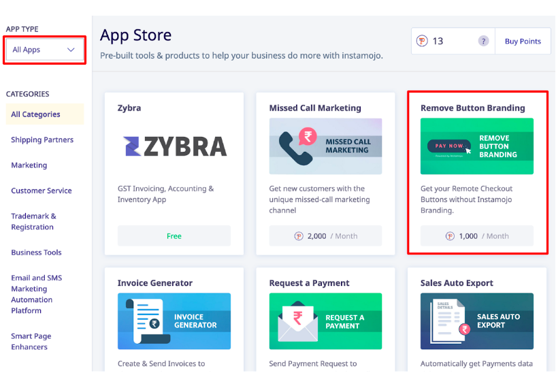Select Customer Service category
This screenshot has height=390, width=556.
point(42,191)
